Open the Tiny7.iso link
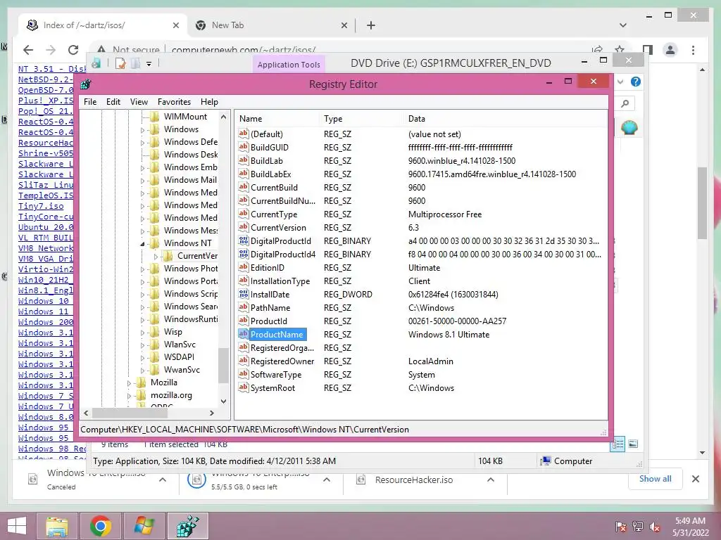This screenshot has height=540, width=721. [41, 206]
